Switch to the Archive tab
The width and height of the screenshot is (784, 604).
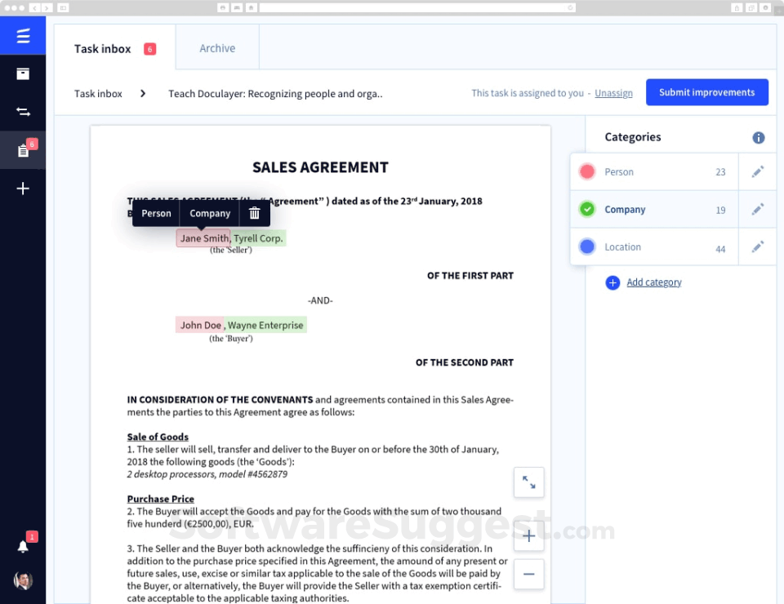coord(216,47)
